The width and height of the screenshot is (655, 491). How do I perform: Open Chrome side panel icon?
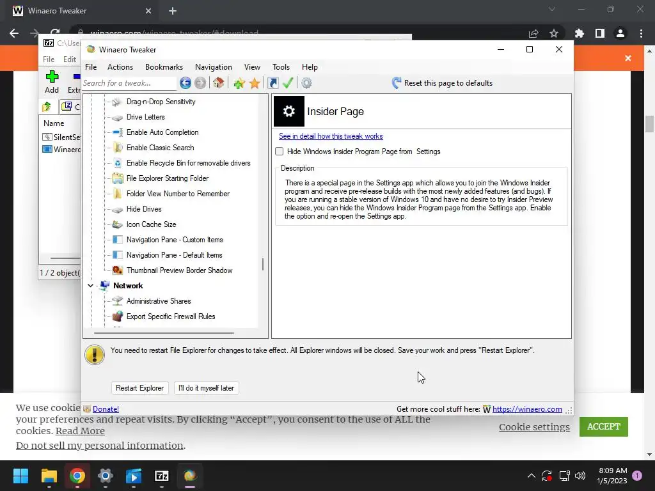(600, 33)
